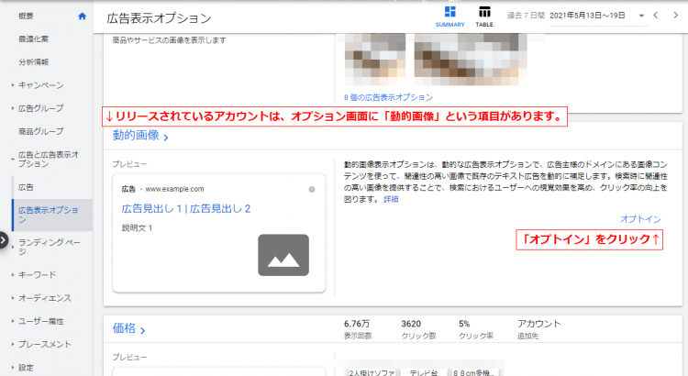The width and height of the screenshot is (688, 376).
Task: Click the grey dot in the ad preview card
Action: point(312,190)
